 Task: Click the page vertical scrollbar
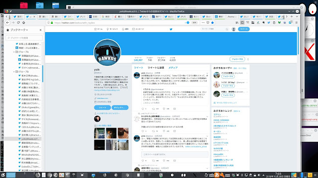[298, 41]
